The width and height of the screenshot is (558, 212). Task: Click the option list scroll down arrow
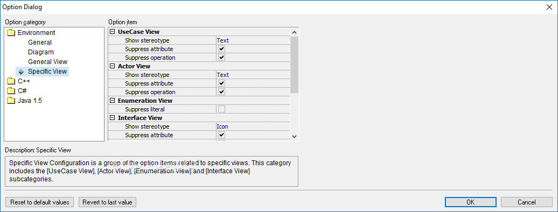(x=294, y=136)
